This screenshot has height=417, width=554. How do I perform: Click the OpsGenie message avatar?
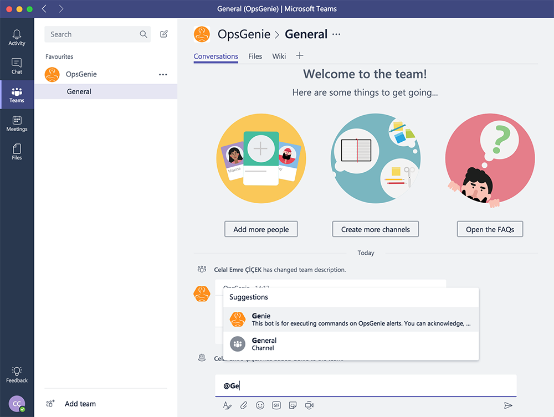[202, 294]
